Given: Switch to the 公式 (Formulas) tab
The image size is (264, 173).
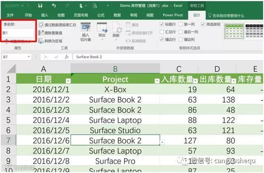Looking at the screenshot, I should click(x=101, y=15).
